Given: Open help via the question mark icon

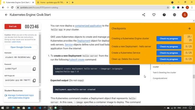Looking at the screenshot, I should [x=164, y=15].
